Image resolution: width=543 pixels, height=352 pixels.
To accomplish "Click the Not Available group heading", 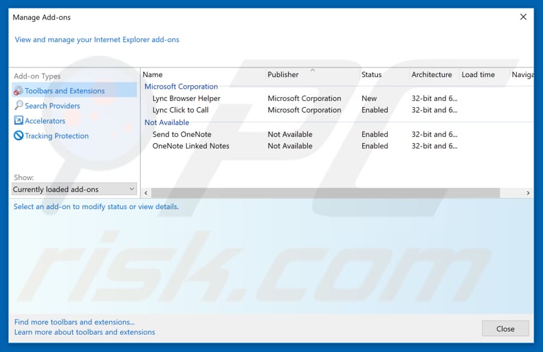I will (x=167, y=122).
